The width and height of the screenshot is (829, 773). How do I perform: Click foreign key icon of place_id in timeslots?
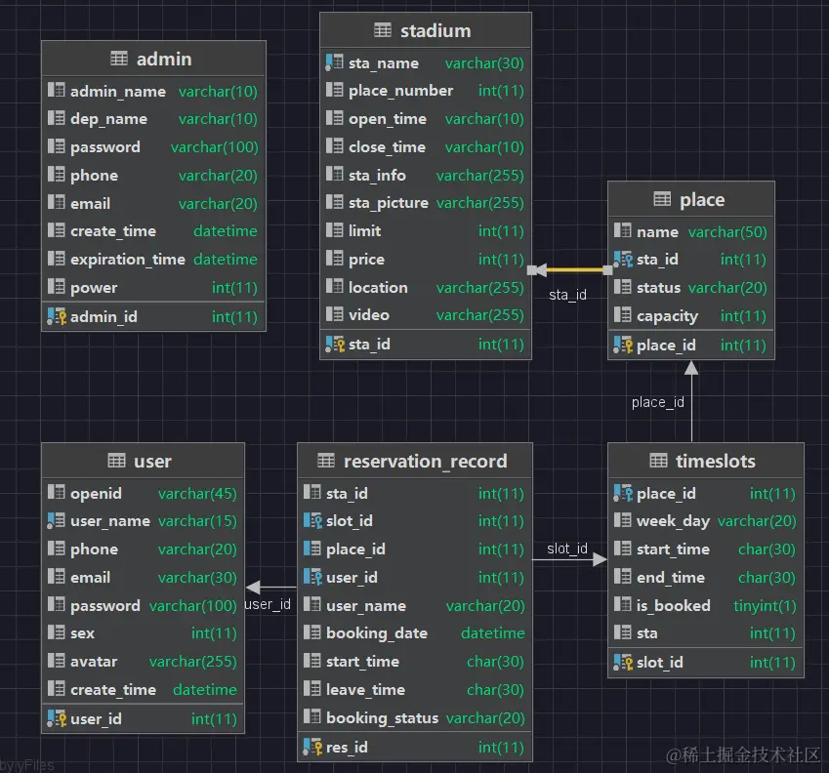tap(623, 493)
